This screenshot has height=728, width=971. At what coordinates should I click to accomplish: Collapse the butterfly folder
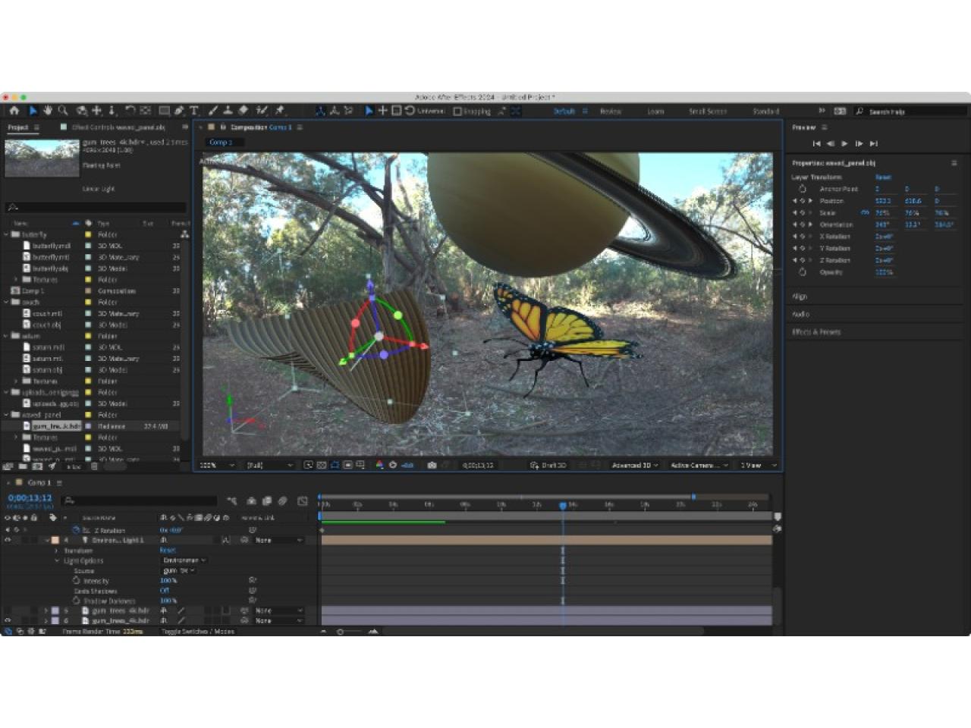tap(7, 234)
